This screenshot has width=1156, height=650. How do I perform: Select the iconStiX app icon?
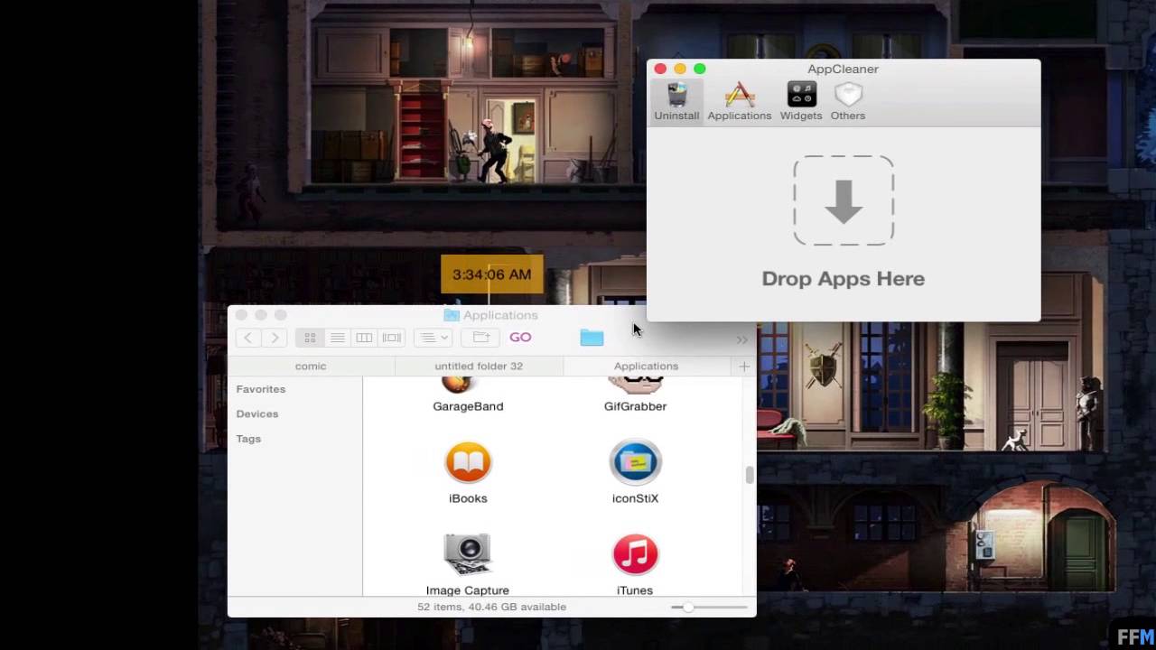(x=635, y=463)
